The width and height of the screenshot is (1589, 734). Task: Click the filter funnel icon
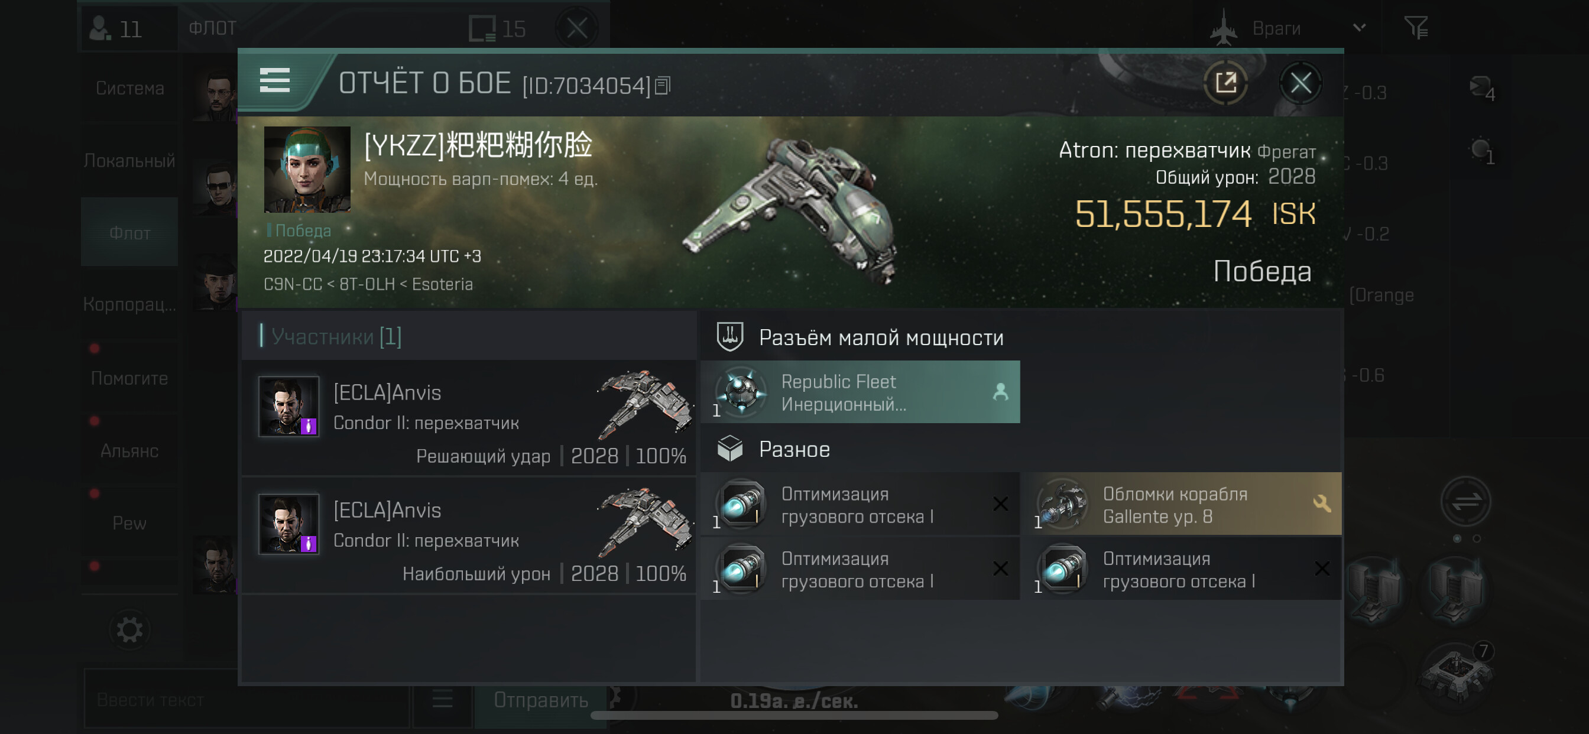pos(1416,28)
